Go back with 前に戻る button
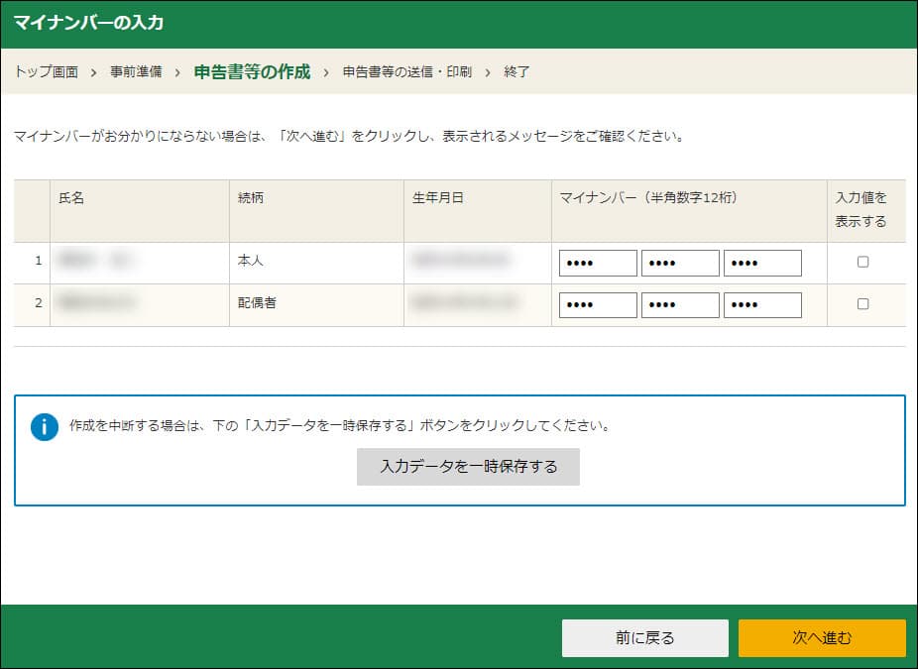The image size is (918, 669). pos(644,638)
